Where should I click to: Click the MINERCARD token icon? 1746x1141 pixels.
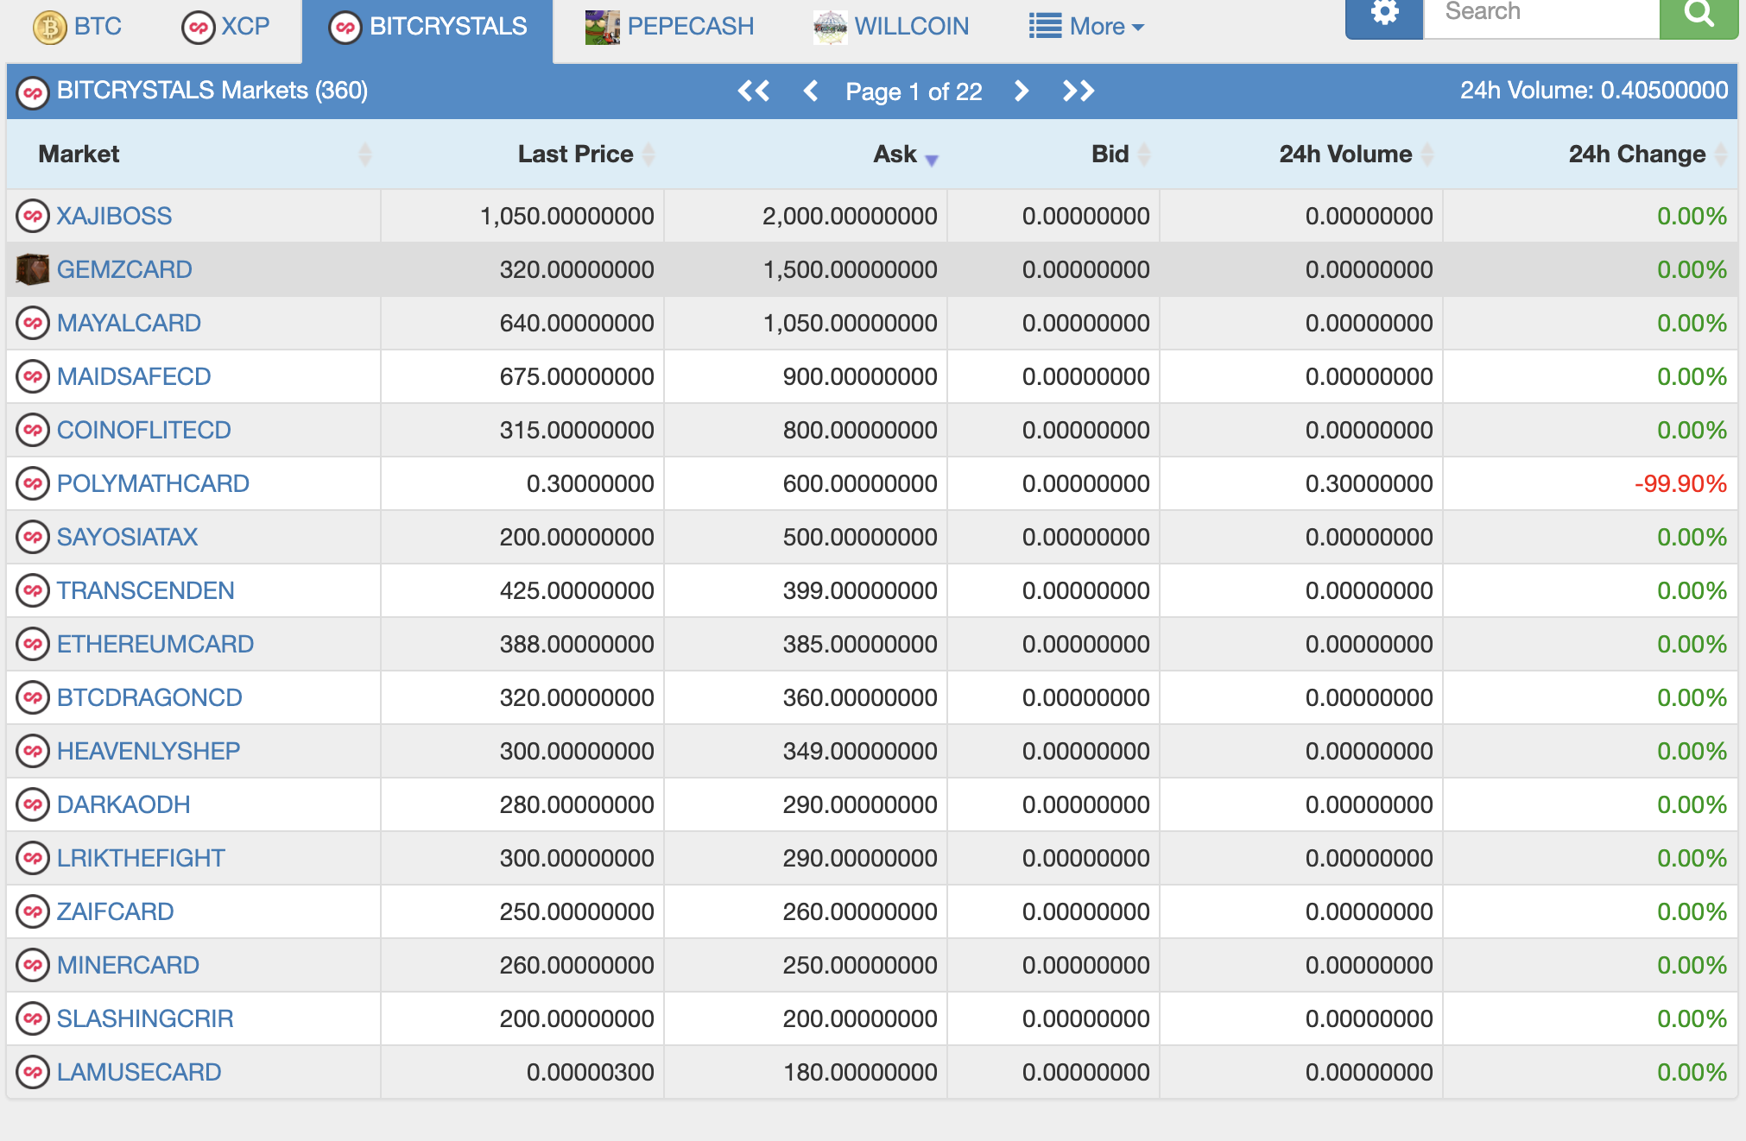pos(33,965)
